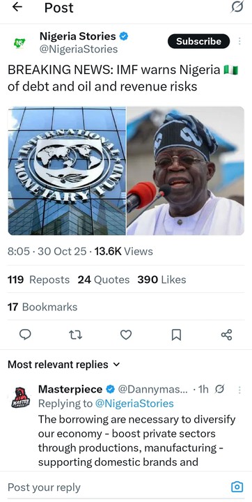
Task: Go back using the left arrow
Action: coord(17,7)
